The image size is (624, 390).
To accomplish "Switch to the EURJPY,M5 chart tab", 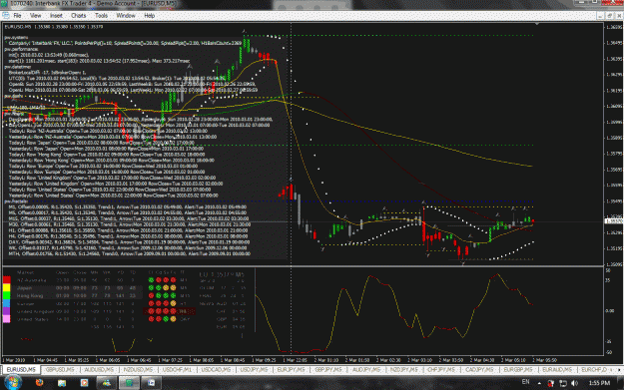I will coord(292,370).
